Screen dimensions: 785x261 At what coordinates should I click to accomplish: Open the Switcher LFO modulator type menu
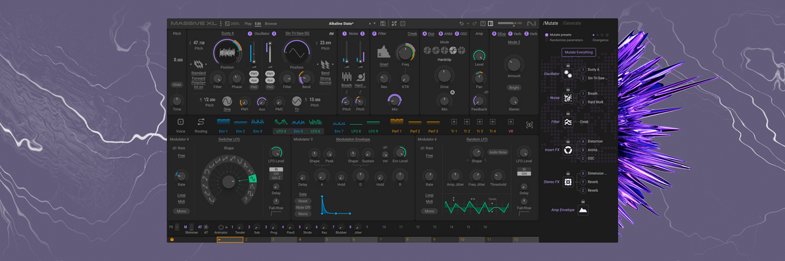[x=228, y=140]
